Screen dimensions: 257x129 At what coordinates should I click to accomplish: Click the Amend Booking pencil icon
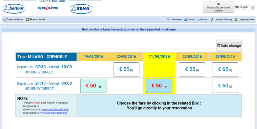click(x=212, y=19)
